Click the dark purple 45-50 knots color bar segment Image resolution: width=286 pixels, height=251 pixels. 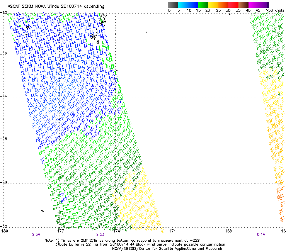(264, 5)
